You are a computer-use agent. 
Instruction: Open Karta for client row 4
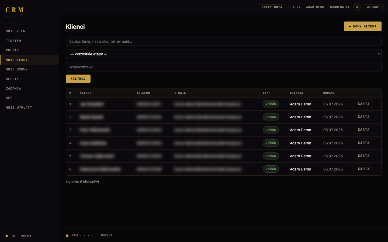pos(363,143)
